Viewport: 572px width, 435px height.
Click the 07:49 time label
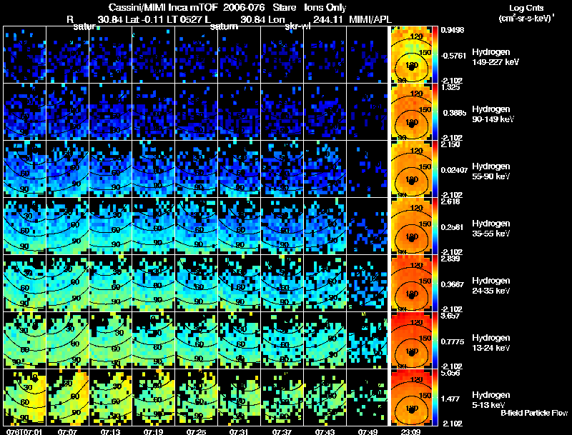[368, 431]
